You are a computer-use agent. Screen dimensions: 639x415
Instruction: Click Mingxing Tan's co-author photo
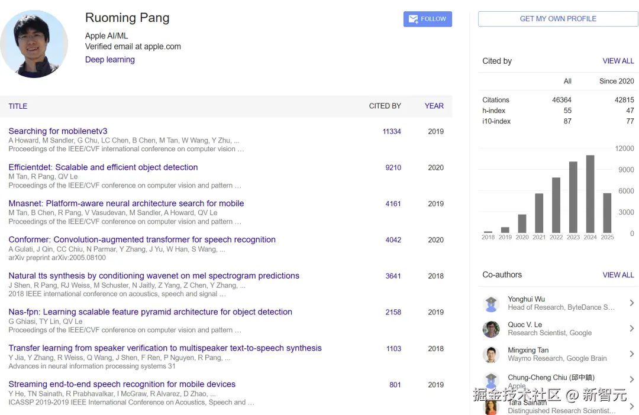click(x=491, y=355)
